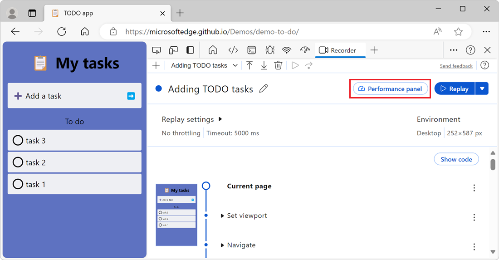This screenshot has width=499, height=260.
Task: Export recording with download arrow
Action: pyautogui.click(x=264, y=65)
